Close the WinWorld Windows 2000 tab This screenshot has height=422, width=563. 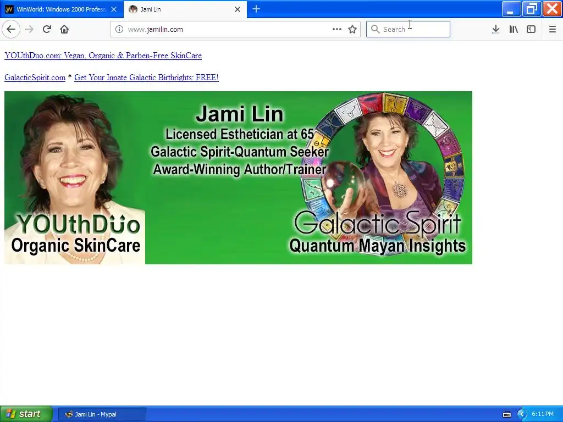(114, 9)
